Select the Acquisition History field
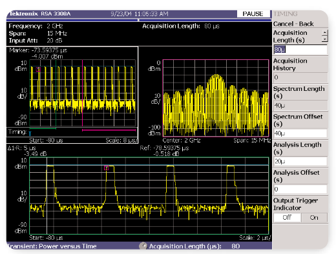The image size is (336, 254). (300, 77)
